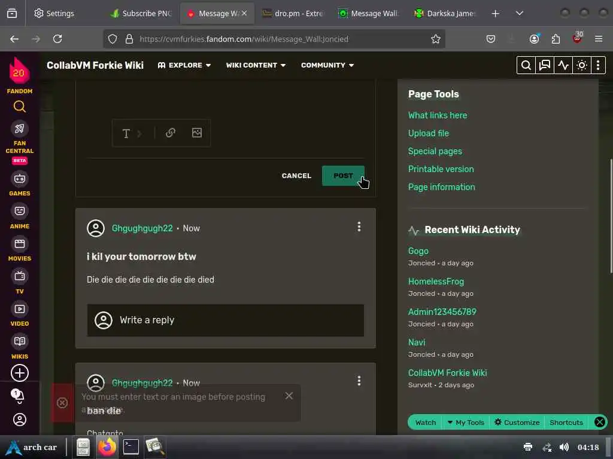Expand the Wiki Content menu
The width and height of the screenshot is (613, 459).
(256, 65)
